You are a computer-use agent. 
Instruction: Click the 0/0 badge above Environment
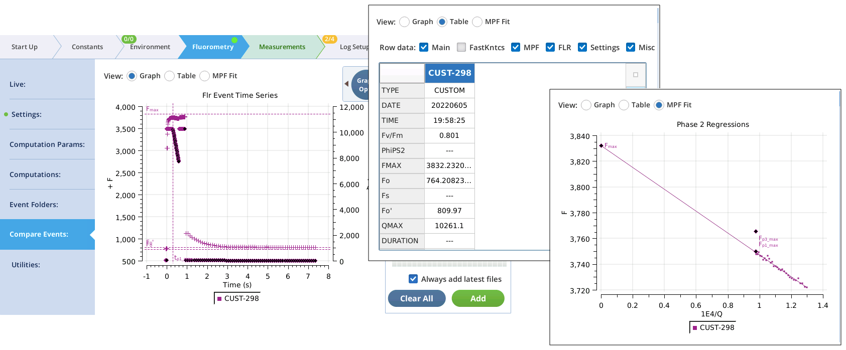point(129,39)
